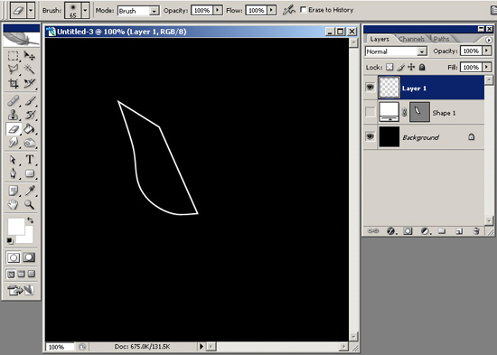Switch to Channels tab

412,39
